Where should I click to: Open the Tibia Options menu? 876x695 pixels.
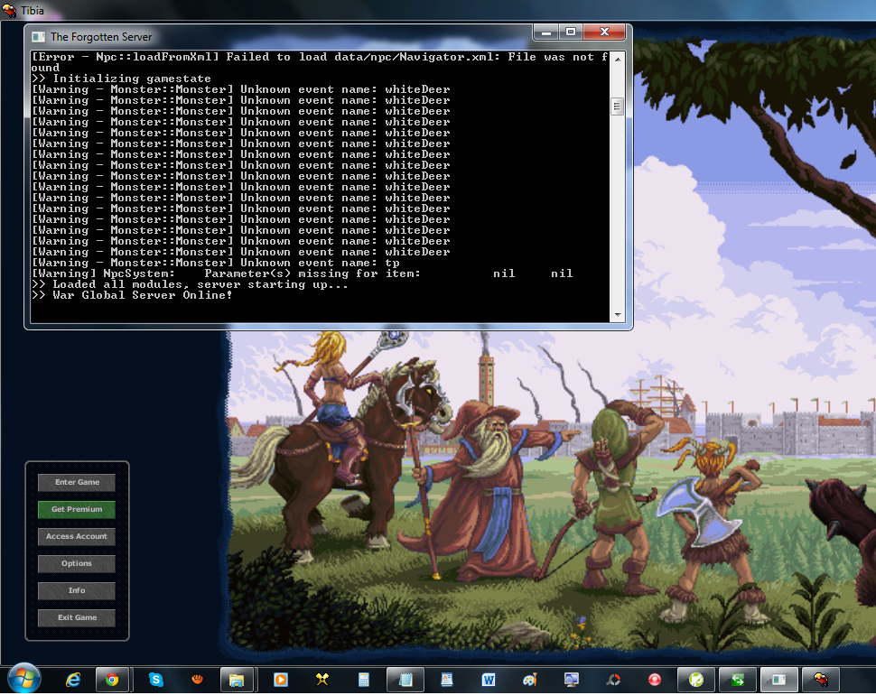(x=77, y=563)
